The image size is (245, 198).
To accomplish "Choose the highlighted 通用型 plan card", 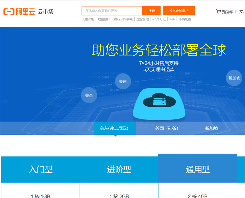I will click(x=198, y=169).
